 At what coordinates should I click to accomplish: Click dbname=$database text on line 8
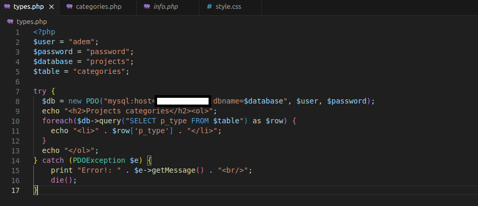click(x=248, y=101)
